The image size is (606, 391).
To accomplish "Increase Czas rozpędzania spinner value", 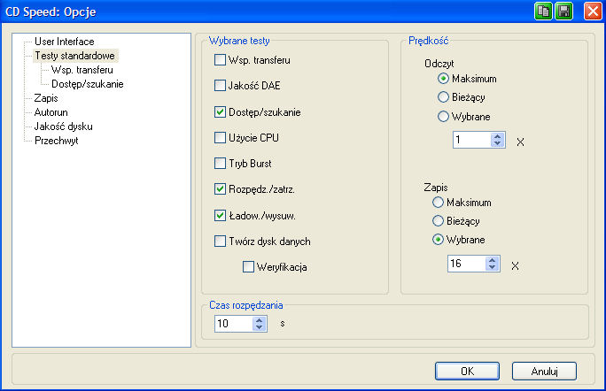I will tap(260, 320).
